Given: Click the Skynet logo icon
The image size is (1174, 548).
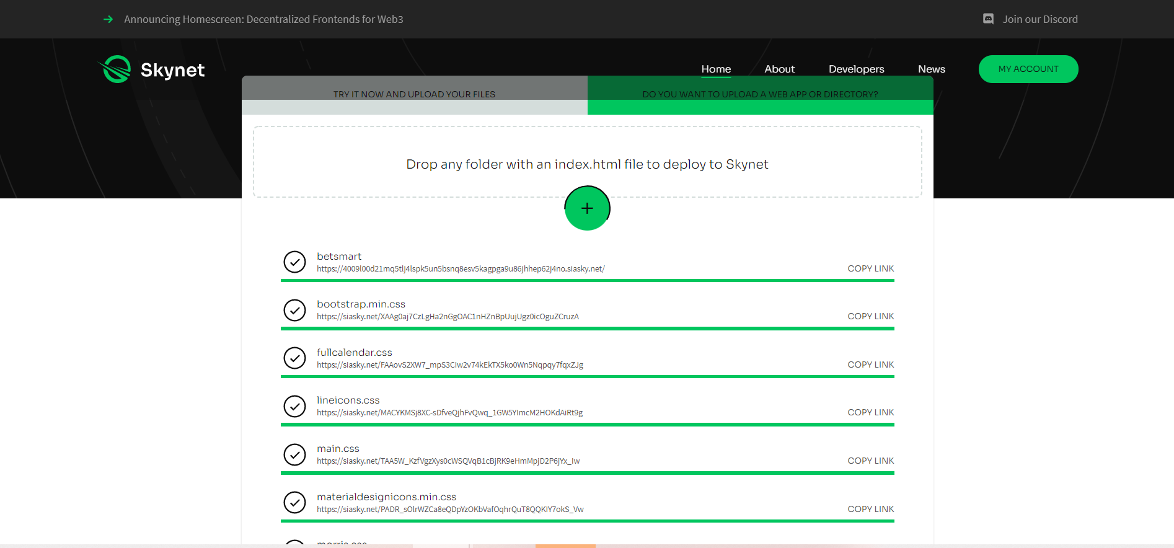Looking at the screenshot, I should [115, 69].
